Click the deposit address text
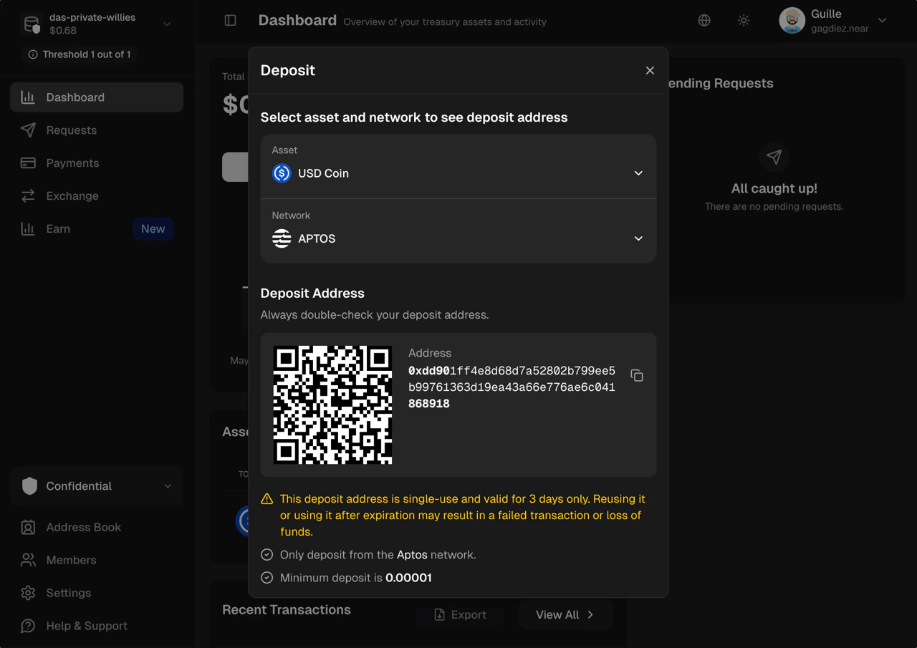 tap(512, 387)
